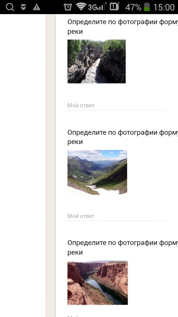Viewport: 178px width, 317px height.
Task: Open the rocky gorge river photo
Action: (x=96, y=62)
